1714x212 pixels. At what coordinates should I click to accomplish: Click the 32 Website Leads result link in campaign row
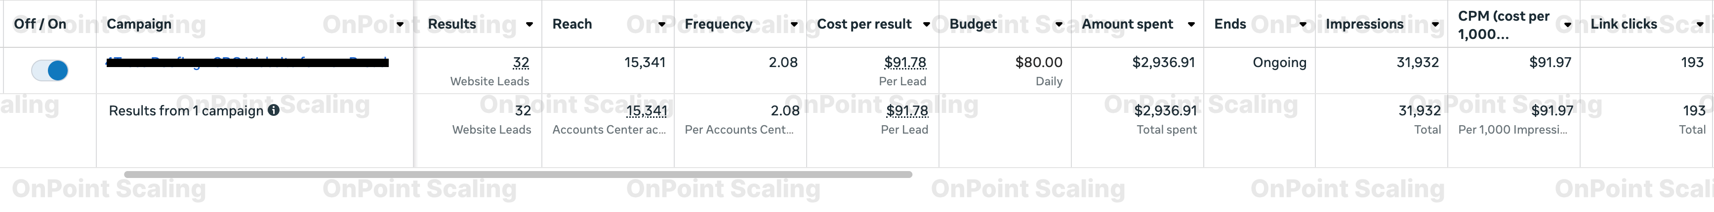521,63
